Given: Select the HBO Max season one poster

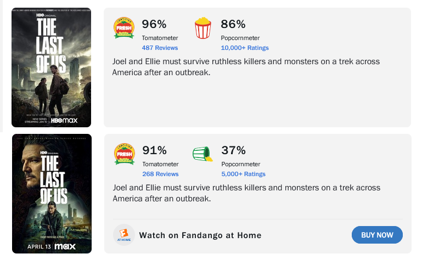Looking at the screenshot, I should pos(52,67).
